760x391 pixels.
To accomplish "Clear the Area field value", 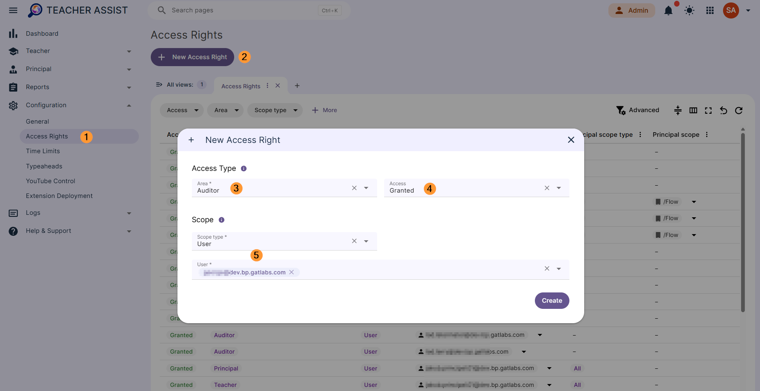I will click(354, 188).
